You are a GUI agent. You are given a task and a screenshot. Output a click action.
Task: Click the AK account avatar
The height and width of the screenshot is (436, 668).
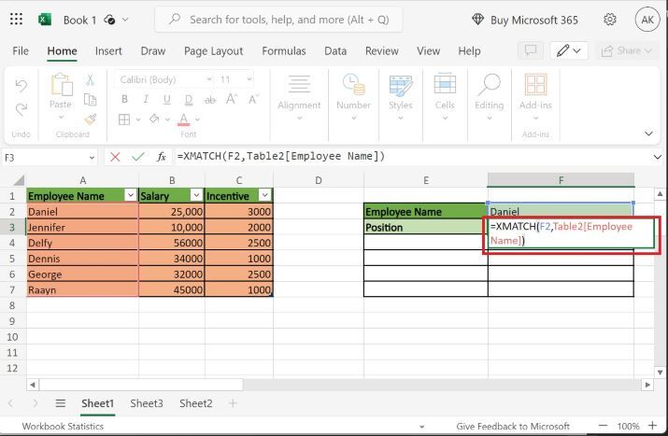[646, 19]
